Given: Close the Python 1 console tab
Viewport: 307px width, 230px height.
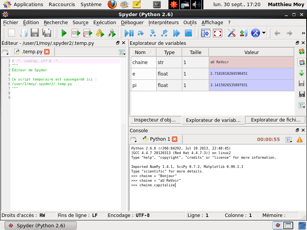Looking at the screenshot, I should tap(175, 139).
